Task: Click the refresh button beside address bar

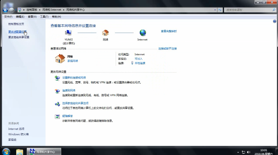Action: click(220, 10)
